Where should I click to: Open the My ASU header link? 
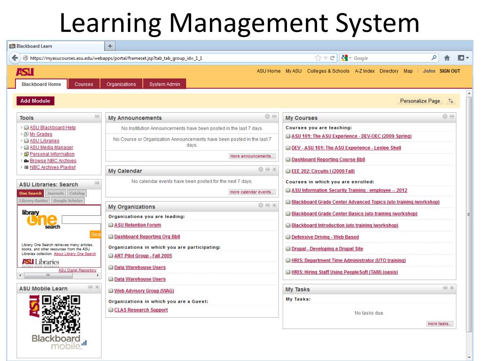[x=294, y=71]
